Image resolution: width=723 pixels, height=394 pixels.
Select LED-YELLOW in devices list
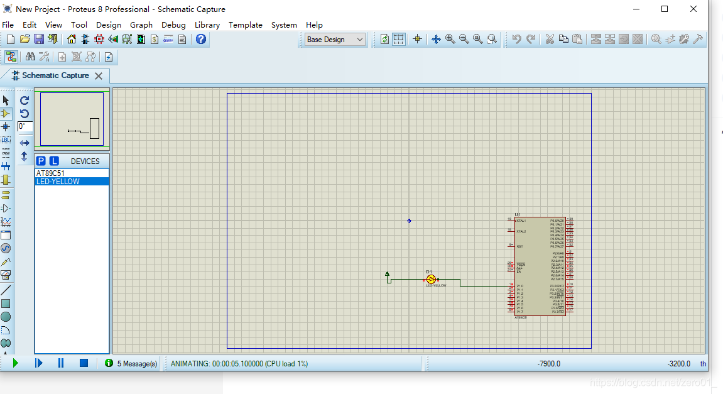72,182
